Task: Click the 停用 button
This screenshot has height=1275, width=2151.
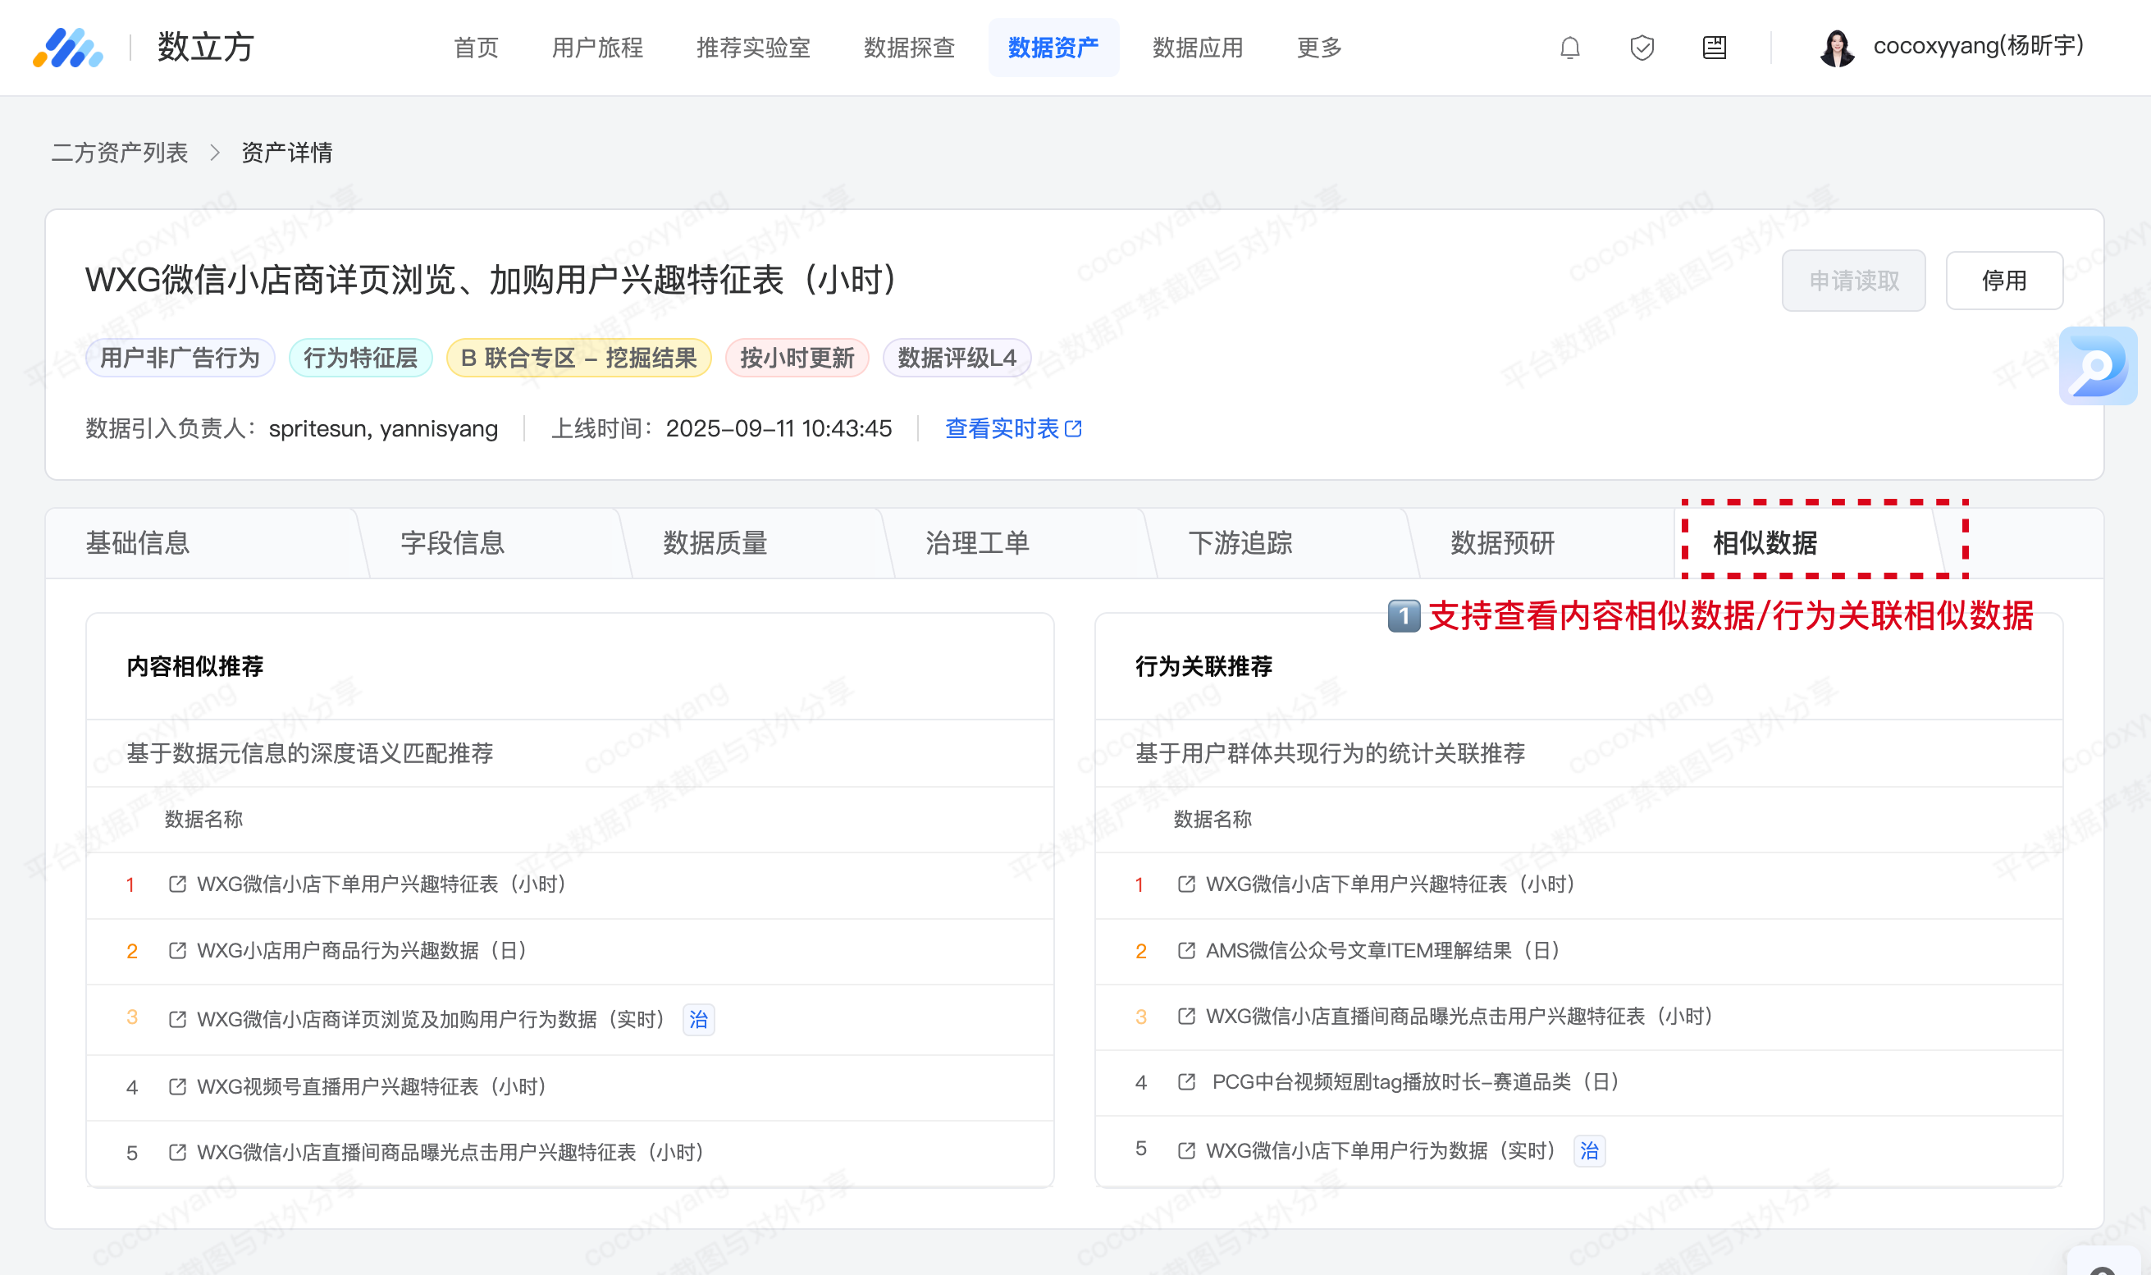Action: point(2003,281)
